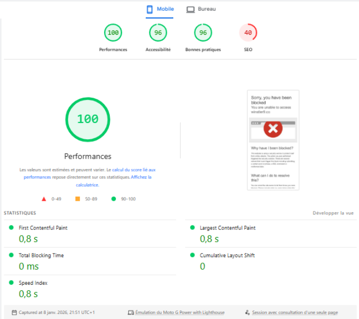Select the Performances 100 score gauge
The width and height of the screenshot is (359, 319).
[113, 33]
